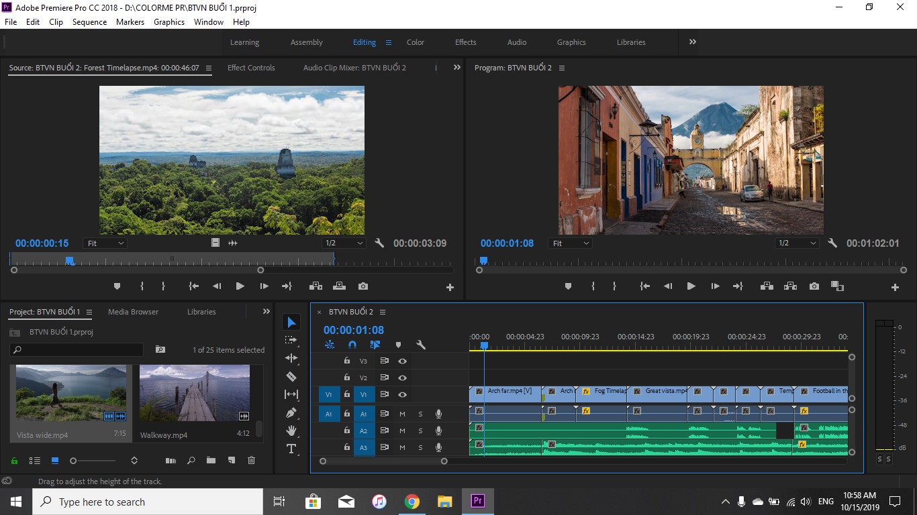Expand Project panel overflow tabs chevron
The height and width of the screenshot is (515, 917).
pyautogui.click(x=267, y=312)
